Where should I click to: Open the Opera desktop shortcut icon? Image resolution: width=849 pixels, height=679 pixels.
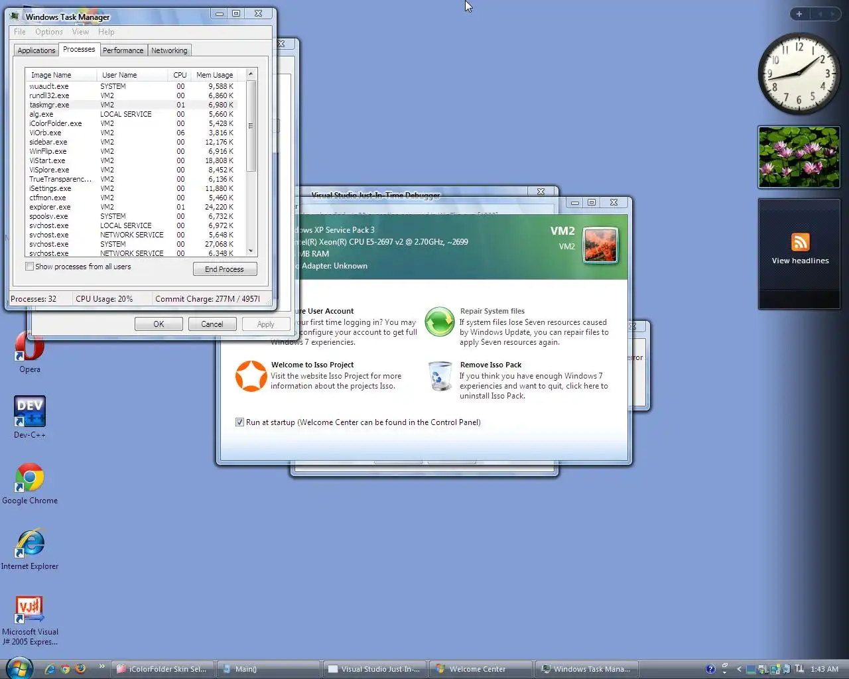[29, 347]
